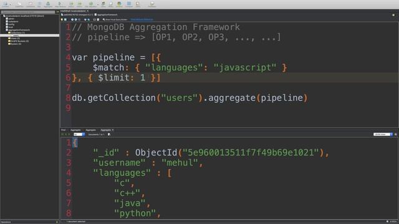399x224 pixels.
Task: Expand the System (0) folder
Action: pos(16,44)
